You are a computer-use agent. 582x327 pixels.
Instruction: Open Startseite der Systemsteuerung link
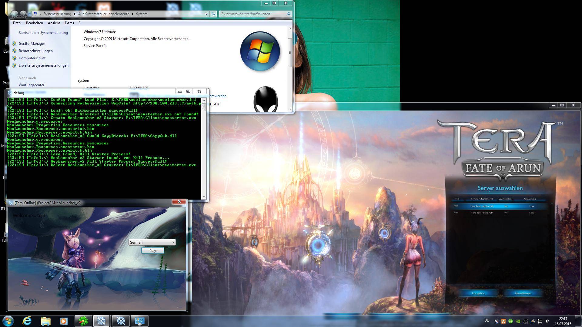(x=43, y=33)
